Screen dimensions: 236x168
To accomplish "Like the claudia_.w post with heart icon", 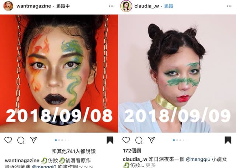I will point(126,140).
